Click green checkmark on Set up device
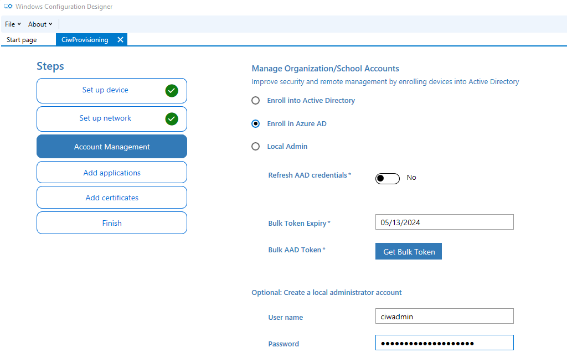The height and width of the screenshot is (363, 567). pyautogui.click(x=172, y=90)
